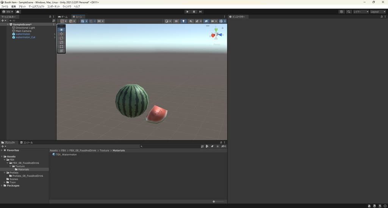The width and height of the screenshot is (388, 208).
Task: Lock the Project panel
Action: pos(221,142)
